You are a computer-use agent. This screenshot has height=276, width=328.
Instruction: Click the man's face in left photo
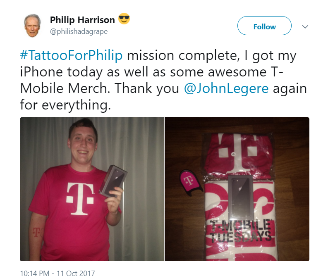[x=83, y=145]
